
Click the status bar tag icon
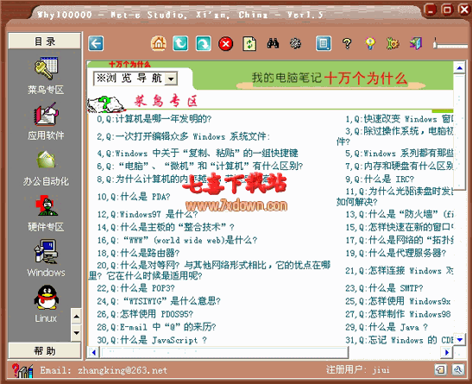coord(440,369)
